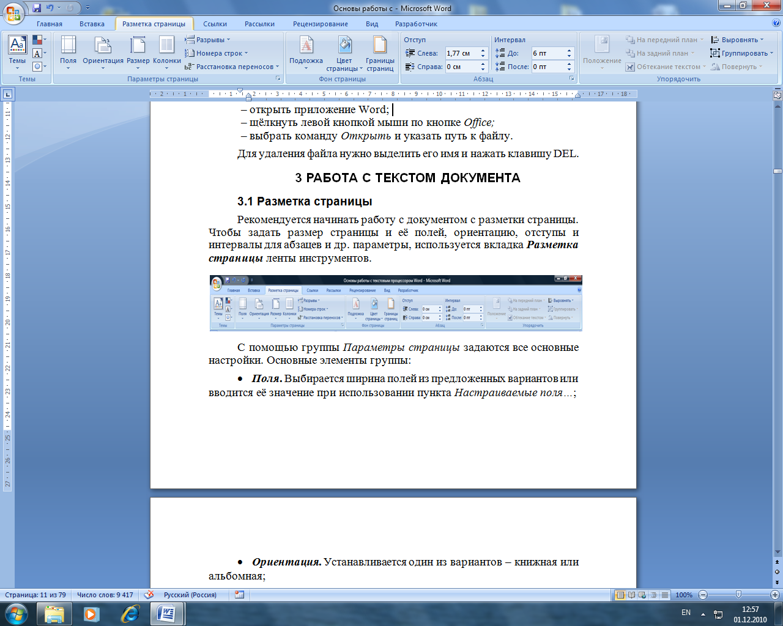The width and height of the screenshot is (783, 626).
Task: Select Draft view button
Action: pyautogui.click(x=664, y=595)
